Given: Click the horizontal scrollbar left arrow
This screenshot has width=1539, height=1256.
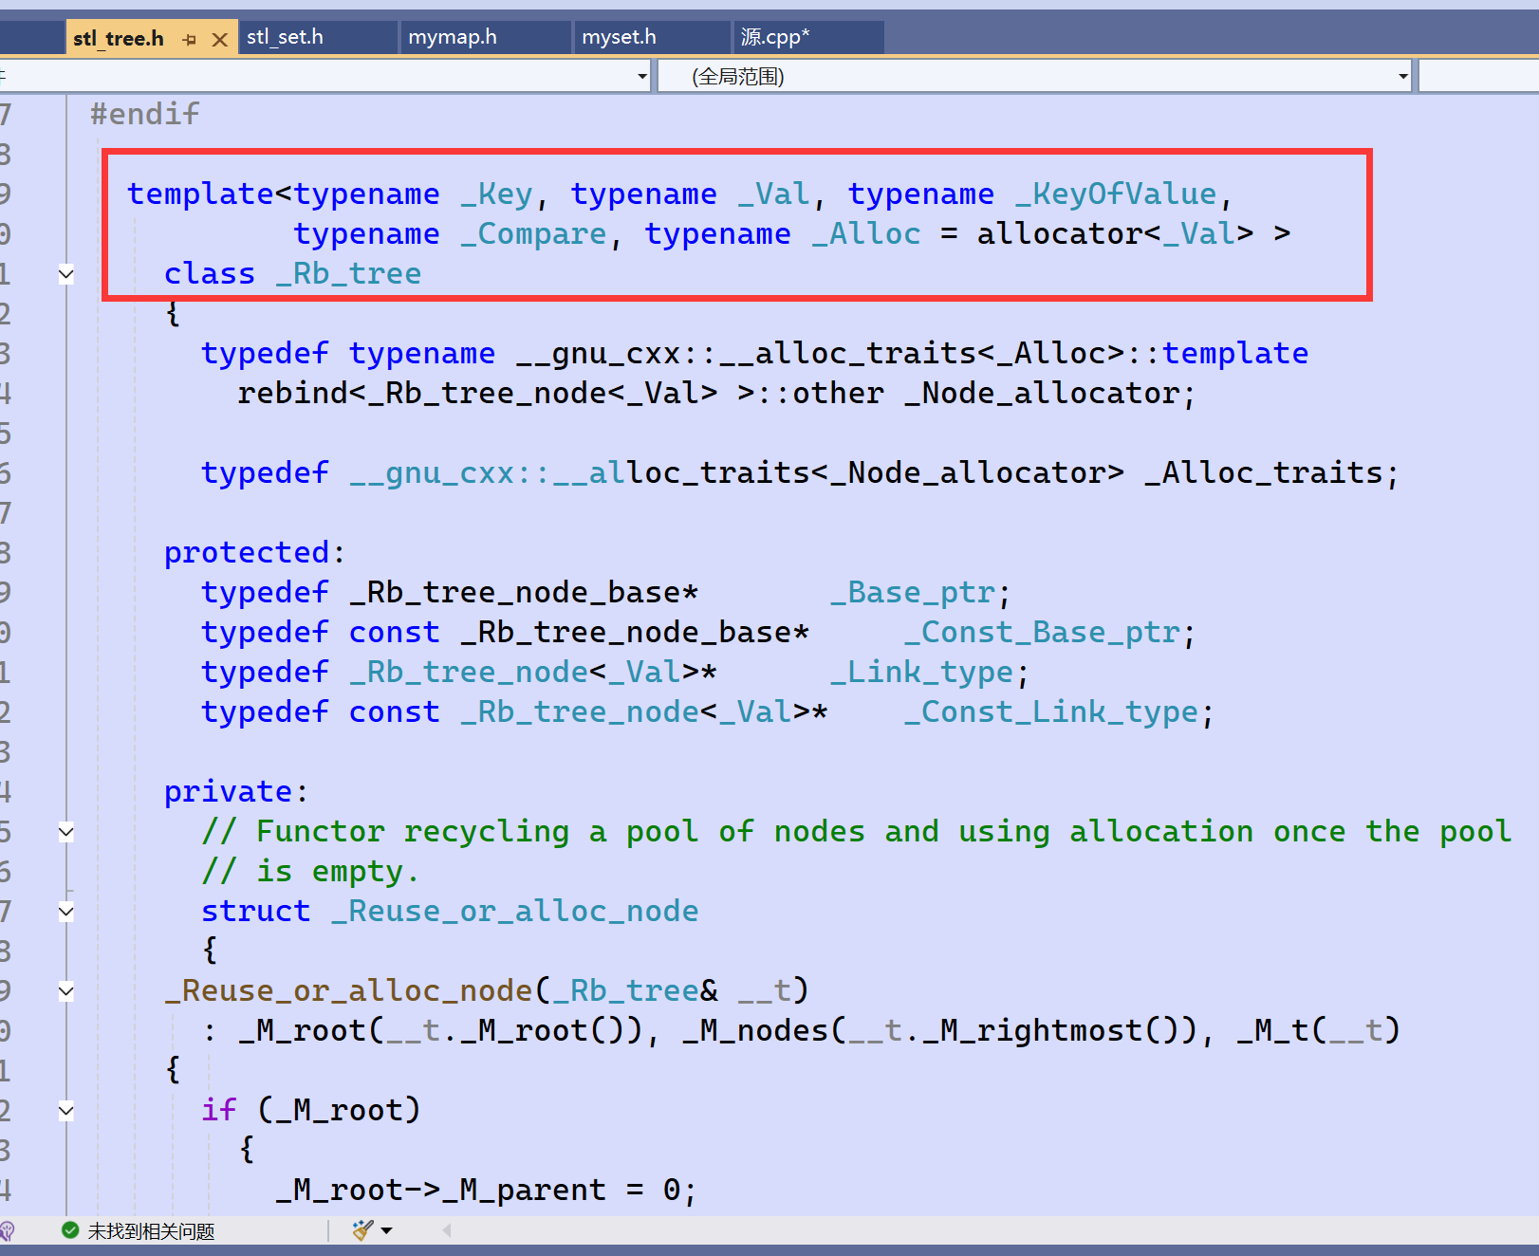Looking at the screenshot, I should (x=446, y=1230).
